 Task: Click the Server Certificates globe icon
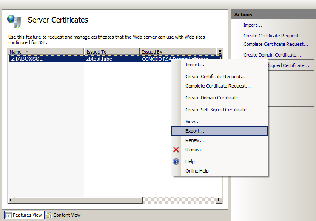coord(14,20)
